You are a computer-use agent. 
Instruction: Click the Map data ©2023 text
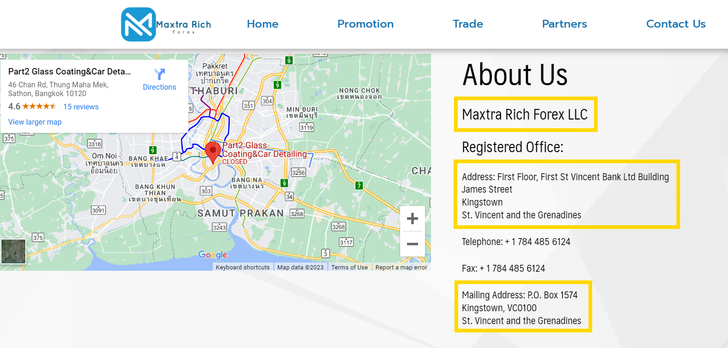pyautogui.click(x=300, y=267)
